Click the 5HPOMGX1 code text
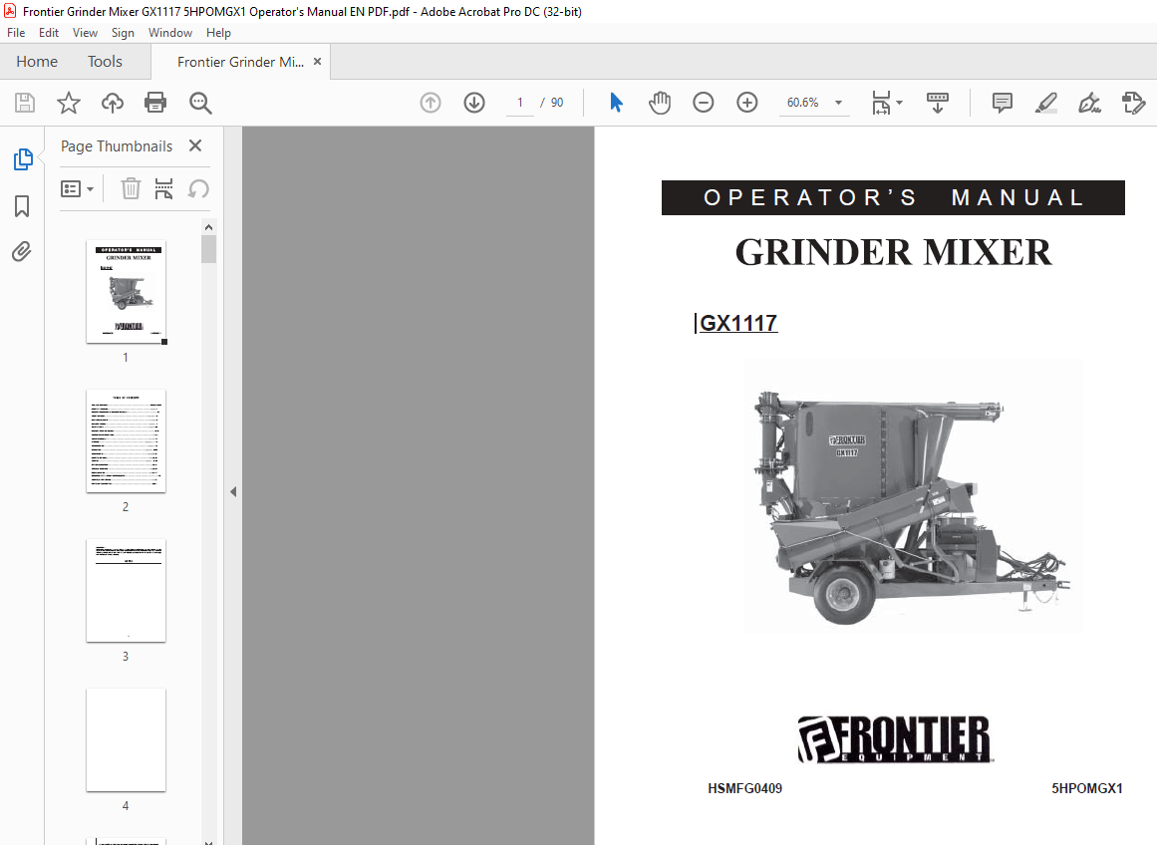1157x845 pixels. (1087, 788)
